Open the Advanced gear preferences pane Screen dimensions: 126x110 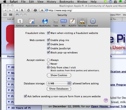click(93, 22)
